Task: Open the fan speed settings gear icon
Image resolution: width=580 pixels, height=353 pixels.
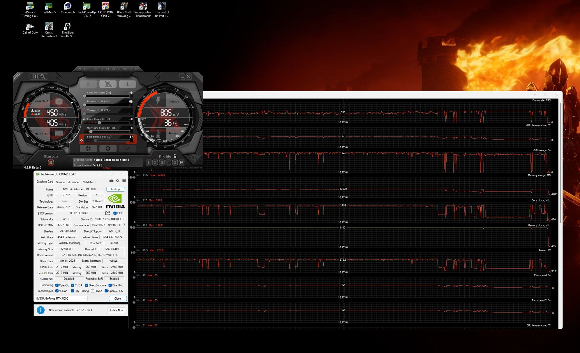Action: click(82, 140)
